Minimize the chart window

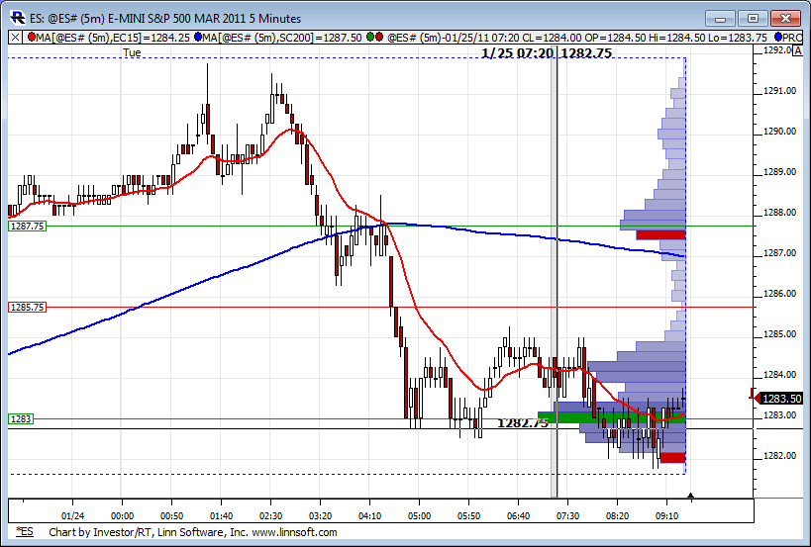pyautogui.click(x=720, y=19)
